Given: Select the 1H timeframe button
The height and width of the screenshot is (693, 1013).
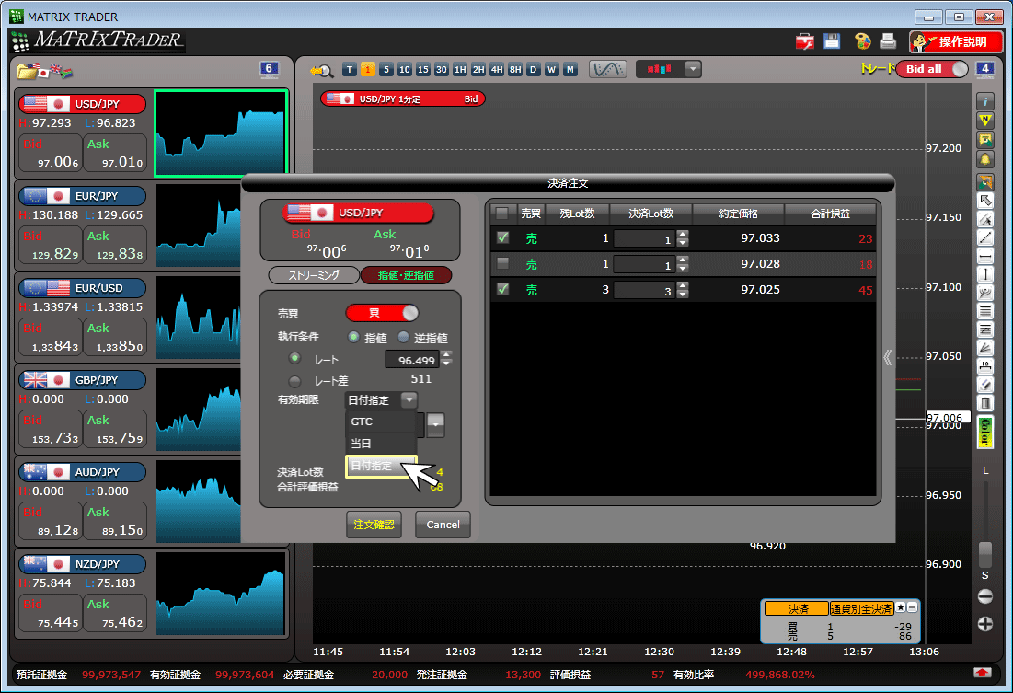Looking at the screenshot, I should coord(460,69).
